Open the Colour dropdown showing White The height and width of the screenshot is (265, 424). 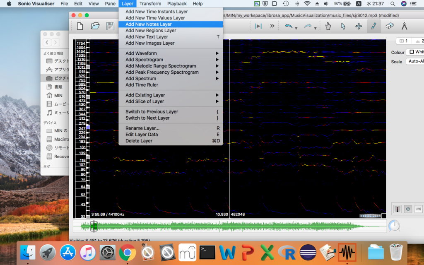point(415,52)
